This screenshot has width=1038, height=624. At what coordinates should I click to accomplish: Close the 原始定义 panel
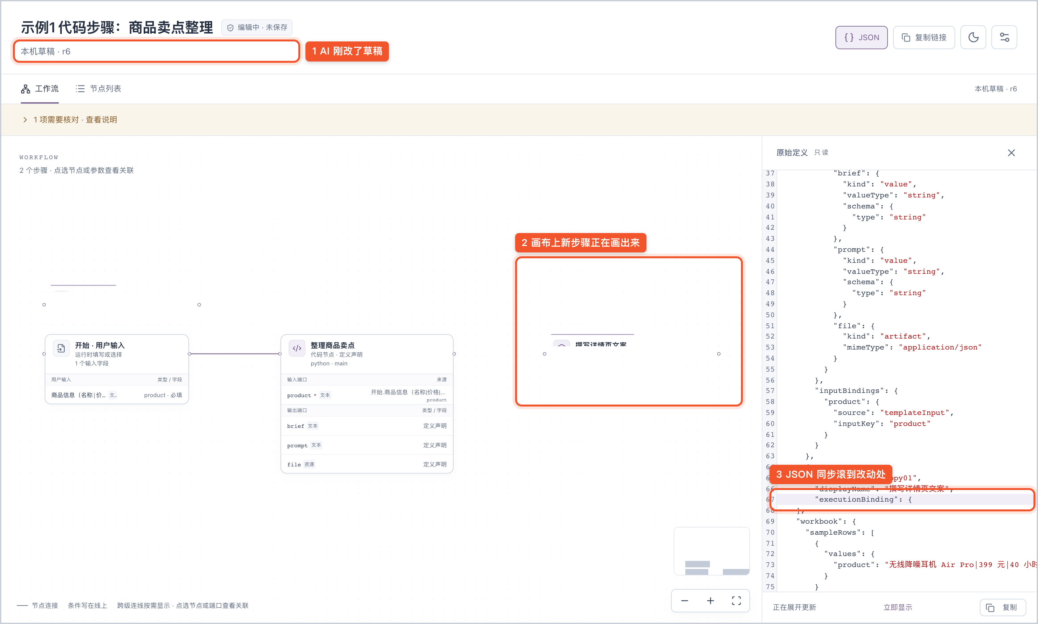pyautogui.click(x=1011, y=153)
